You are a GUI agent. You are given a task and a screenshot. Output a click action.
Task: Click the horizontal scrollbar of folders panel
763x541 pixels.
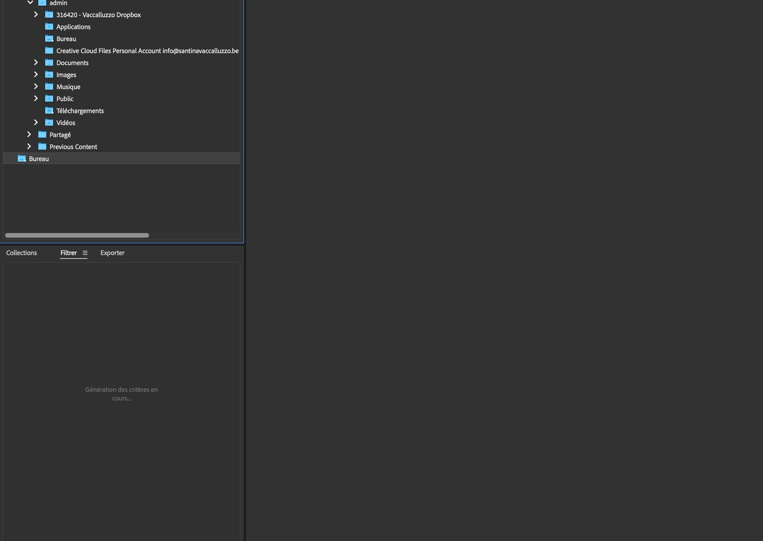(77, 235)
